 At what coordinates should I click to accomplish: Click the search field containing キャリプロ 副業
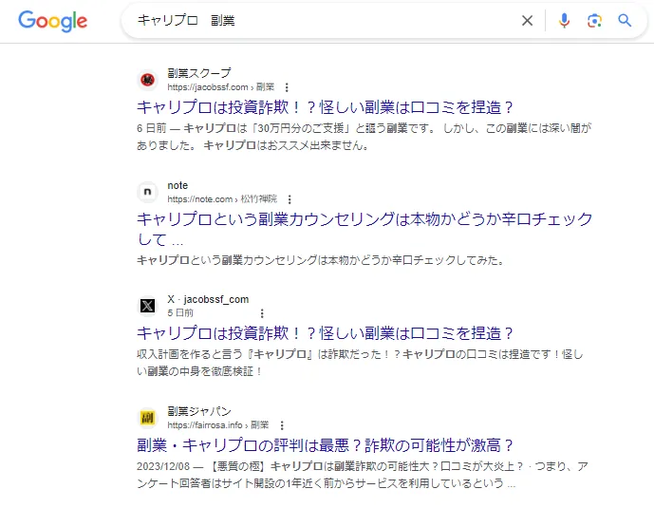(323, 21)
